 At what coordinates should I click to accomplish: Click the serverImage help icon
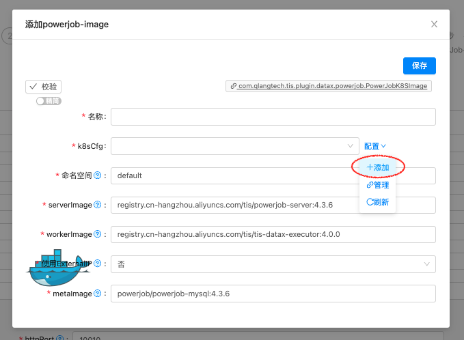tap(97, 205)
